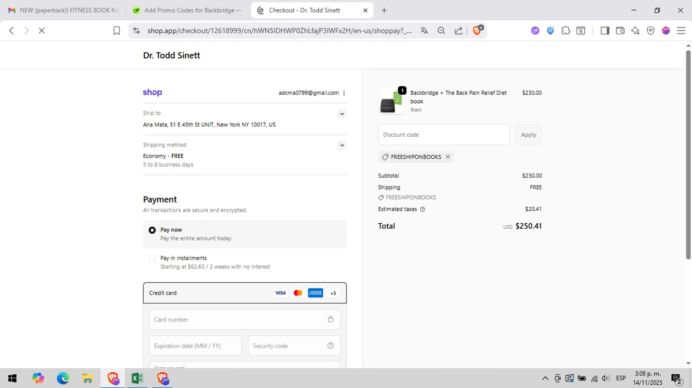Image resolution: width=692 pixels, height=388 pixels.
Task: Show Estimated taxes info icon
Action: (x=423, y=209)
